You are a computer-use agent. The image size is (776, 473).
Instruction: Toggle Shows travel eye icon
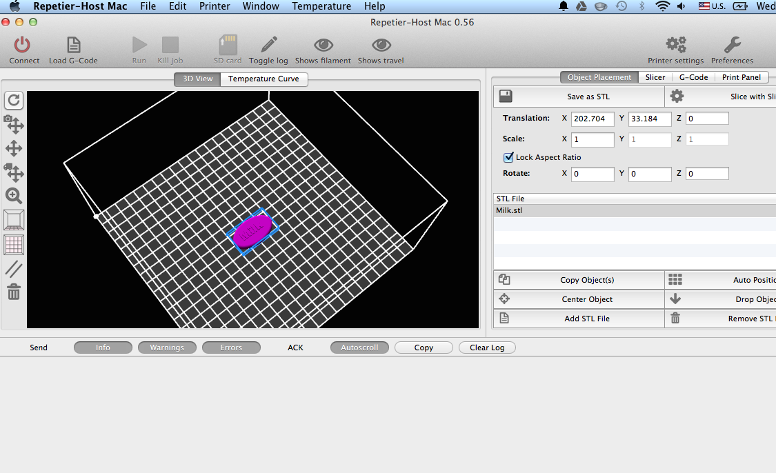[381, 45]
